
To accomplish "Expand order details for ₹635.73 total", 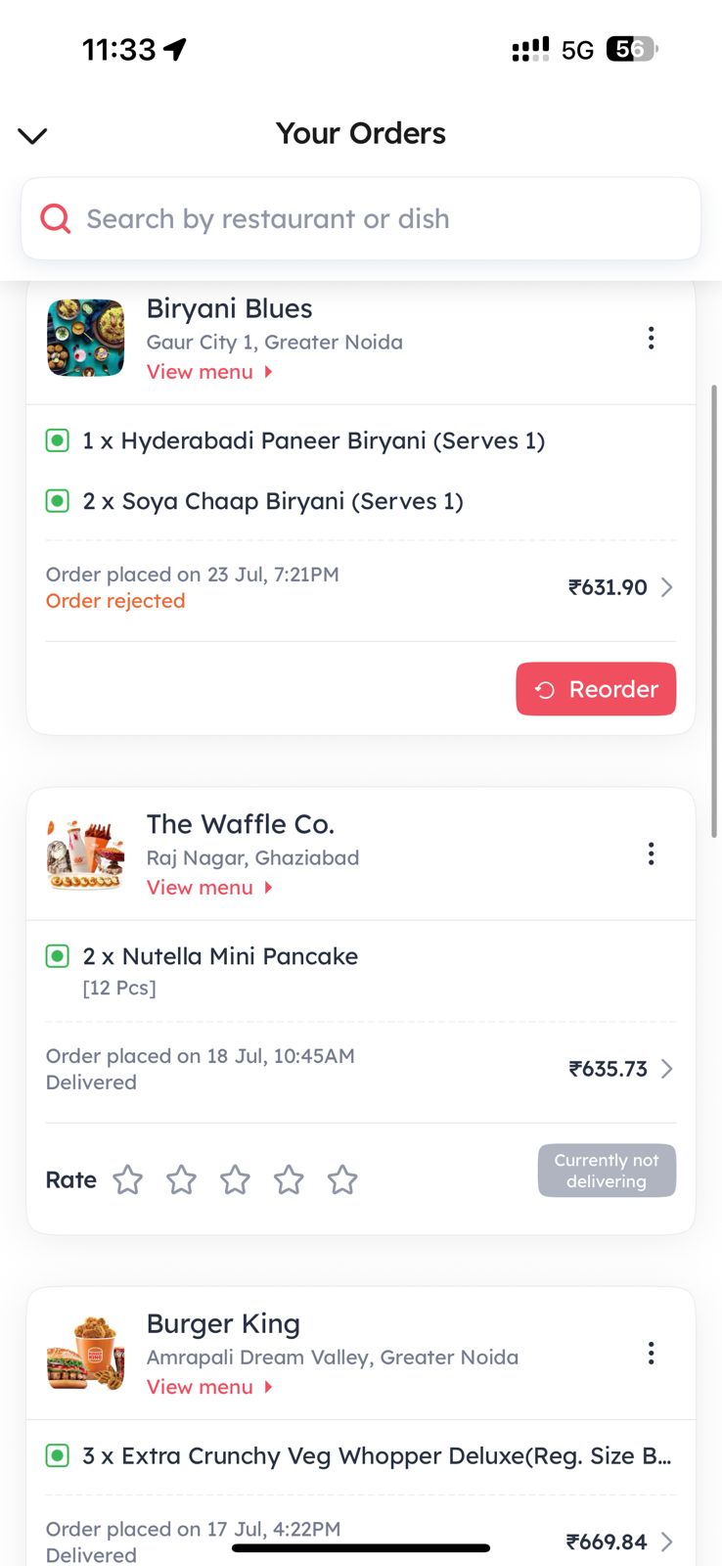I will click(x=666, y=1069).
